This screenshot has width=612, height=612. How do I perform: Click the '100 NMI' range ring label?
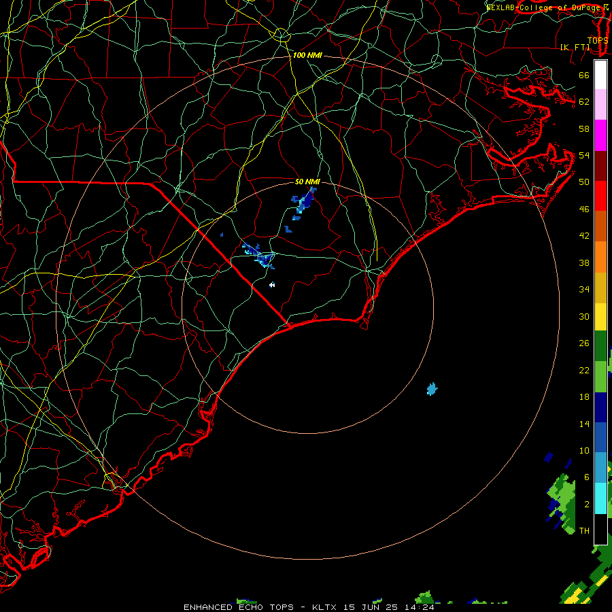click(307, 56)
